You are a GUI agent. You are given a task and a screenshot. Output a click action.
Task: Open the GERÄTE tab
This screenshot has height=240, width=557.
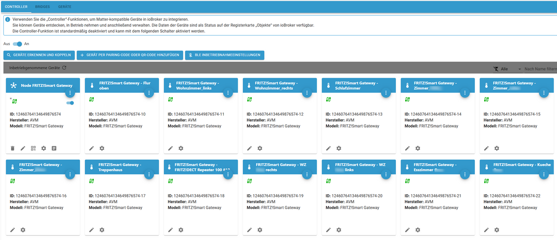coord(65,7)
